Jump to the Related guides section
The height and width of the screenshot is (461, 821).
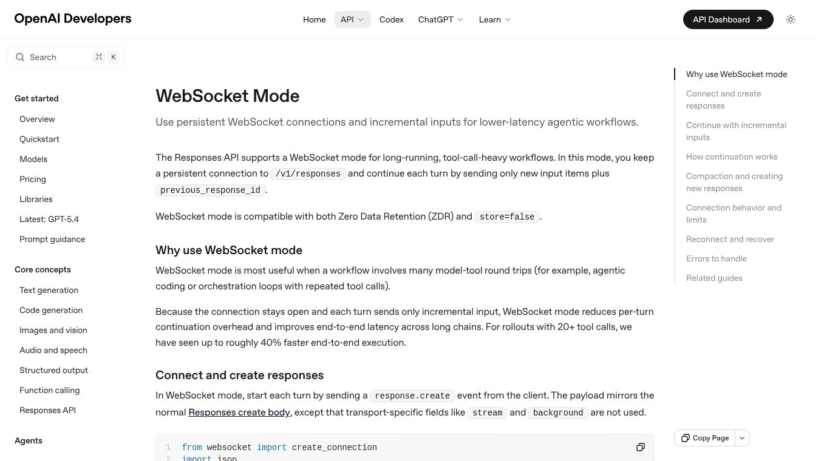point(714,278)
